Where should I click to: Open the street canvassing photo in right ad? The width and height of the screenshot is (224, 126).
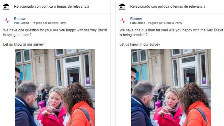click(171, 88)
